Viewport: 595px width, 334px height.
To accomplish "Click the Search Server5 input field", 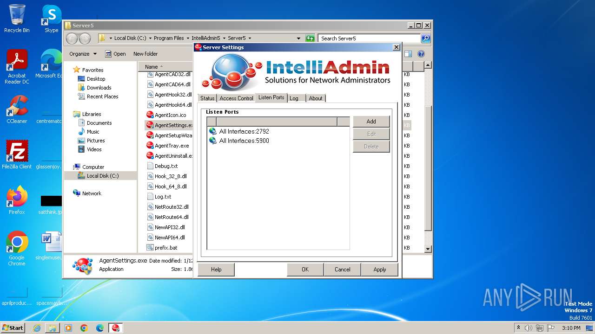I will pyautogui.click(x=370, y=38).
